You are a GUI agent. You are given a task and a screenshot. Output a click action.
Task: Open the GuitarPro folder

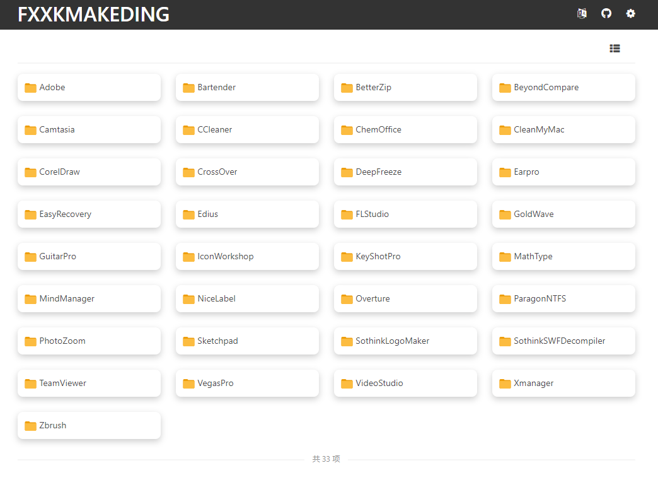point(89,256)
